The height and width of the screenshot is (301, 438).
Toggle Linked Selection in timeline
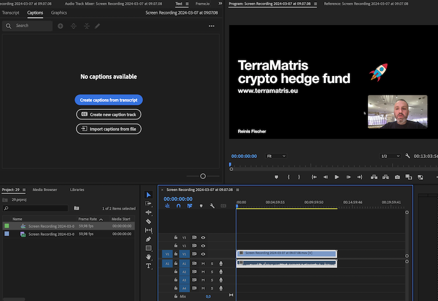189,206
